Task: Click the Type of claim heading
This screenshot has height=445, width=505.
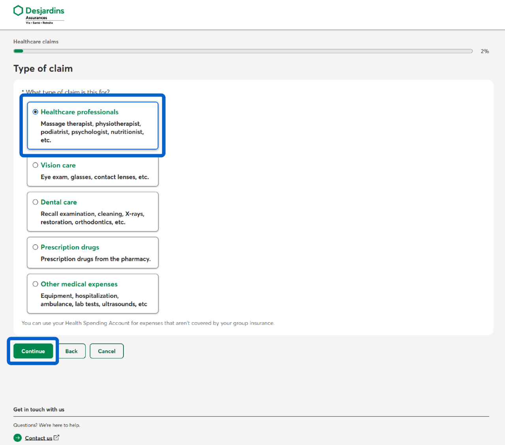Action: [x=43, y=69]
